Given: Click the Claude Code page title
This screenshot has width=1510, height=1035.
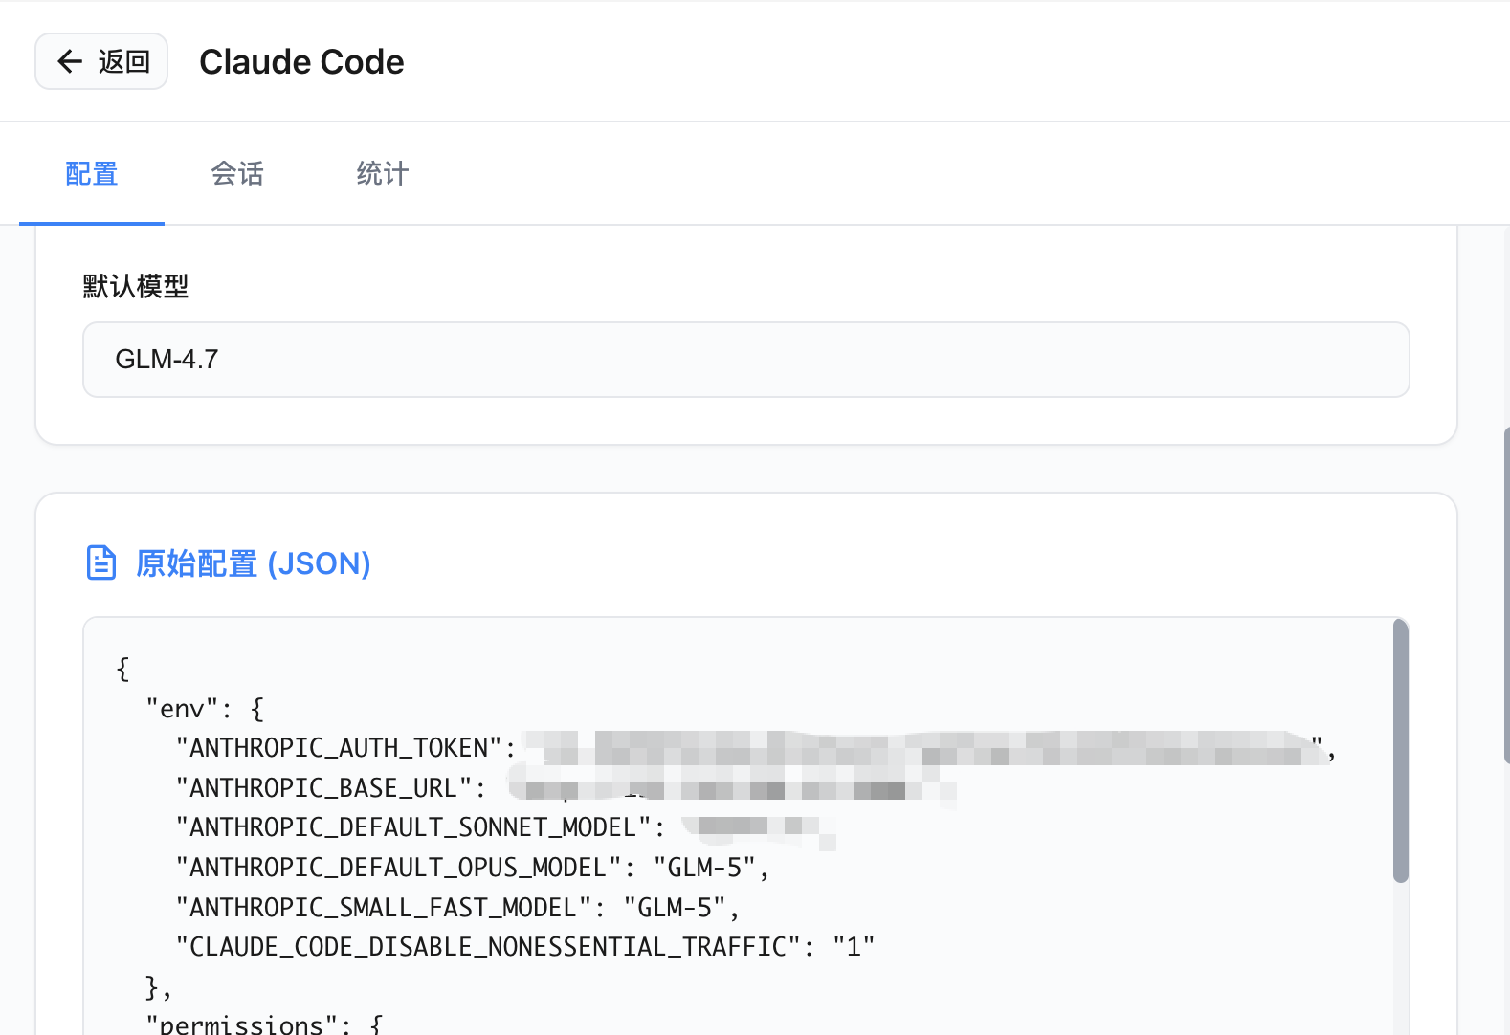Looking at the screenshot, I should click(x=301, y=62).
